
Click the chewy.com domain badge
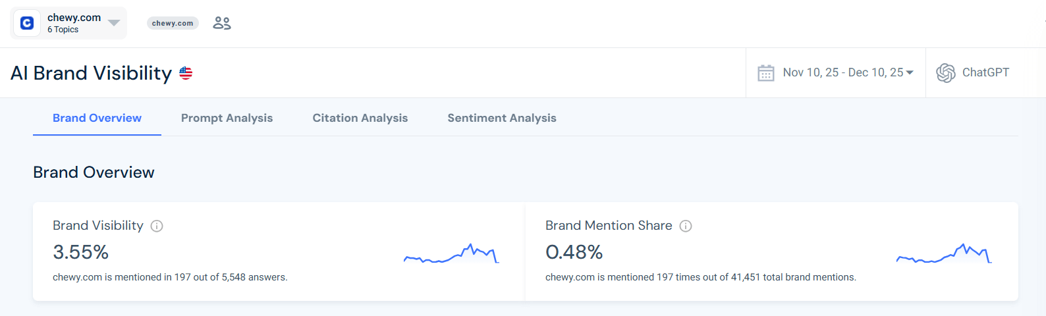[173, 23]
